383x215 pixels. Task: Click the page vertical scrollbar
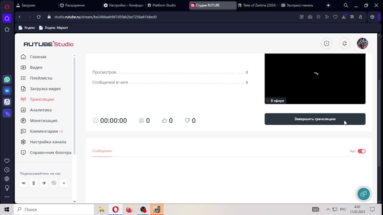pyautogui.click(x=380, y=123)
